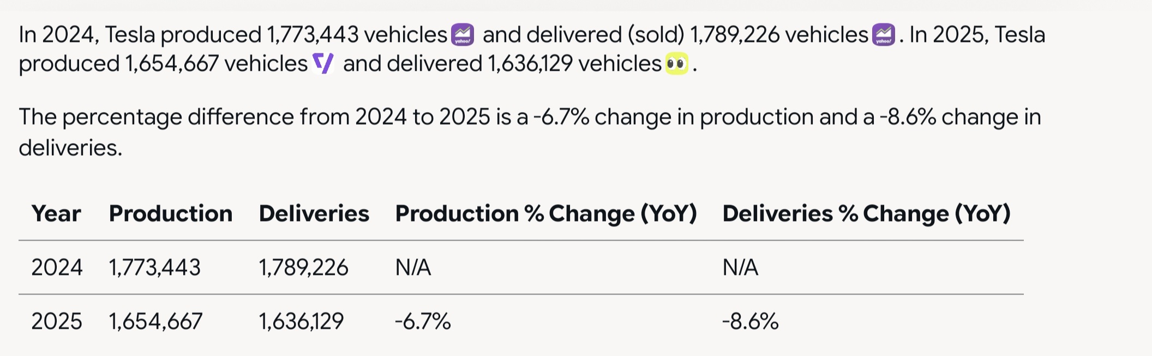Click the Deliveries column header
The width and height of the screenshot is (1152, 356).
coord(314,213)
